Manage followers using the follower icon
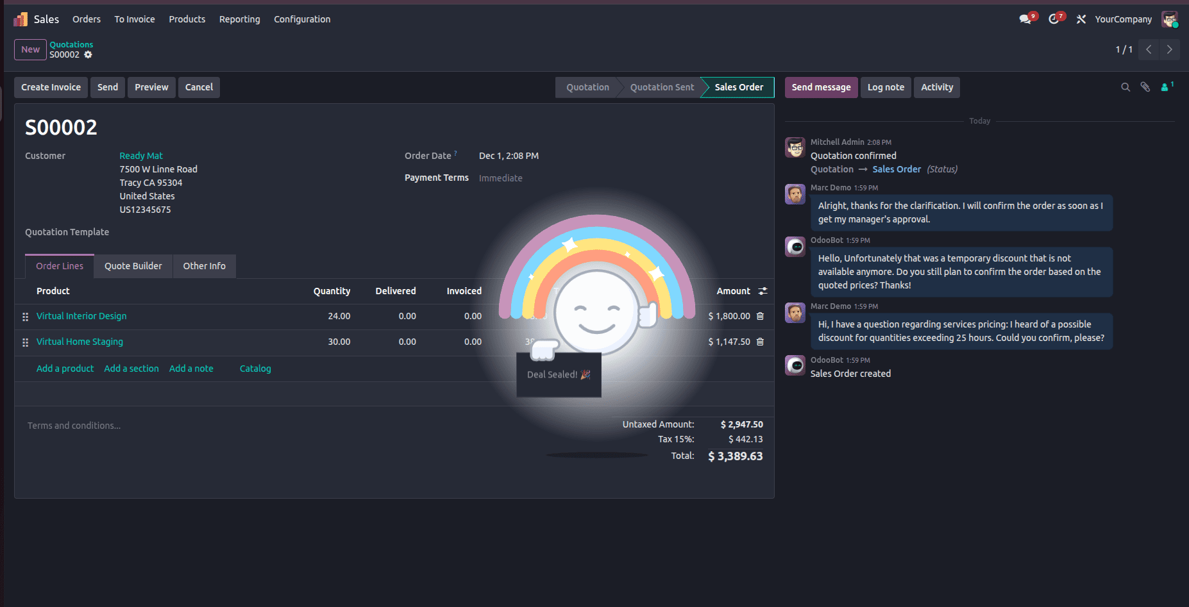Image resolution: width=1189 pixels, height=607 pixels. click(1165, 87)
